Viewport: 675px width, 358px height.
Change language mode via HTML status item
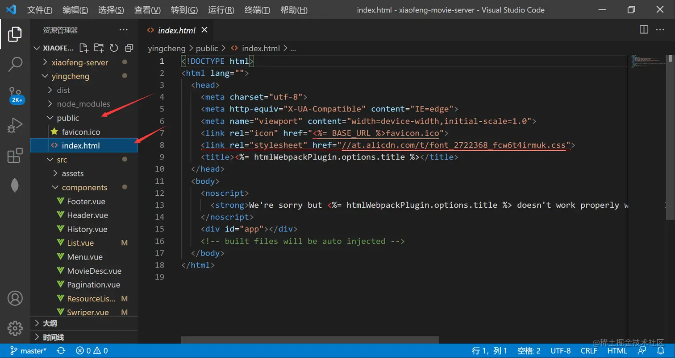coord(617,351)
